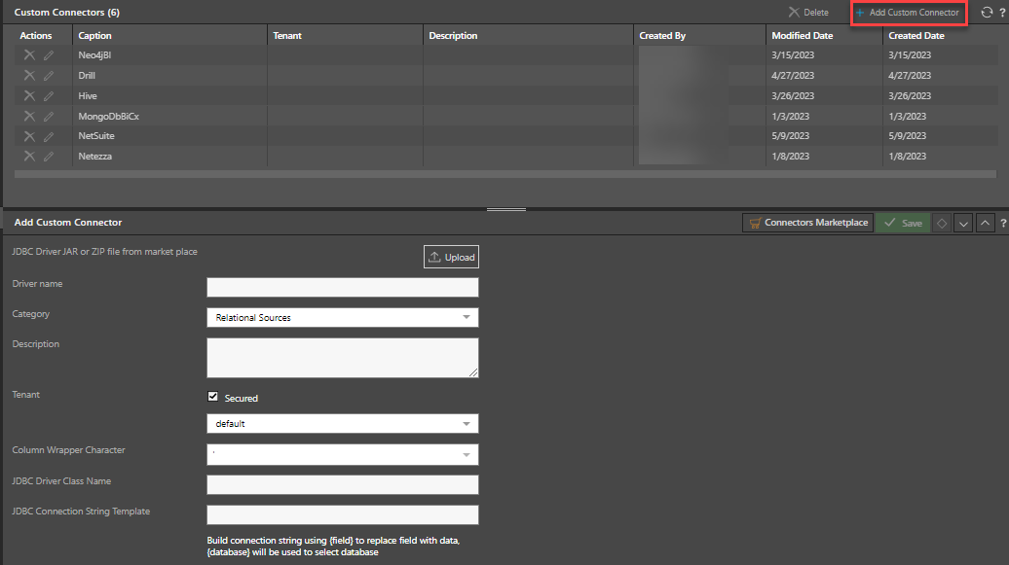Open the Column Wrapper Character dropdown
Viewport: 1009px width, 565px height.
tap(342, 454)
